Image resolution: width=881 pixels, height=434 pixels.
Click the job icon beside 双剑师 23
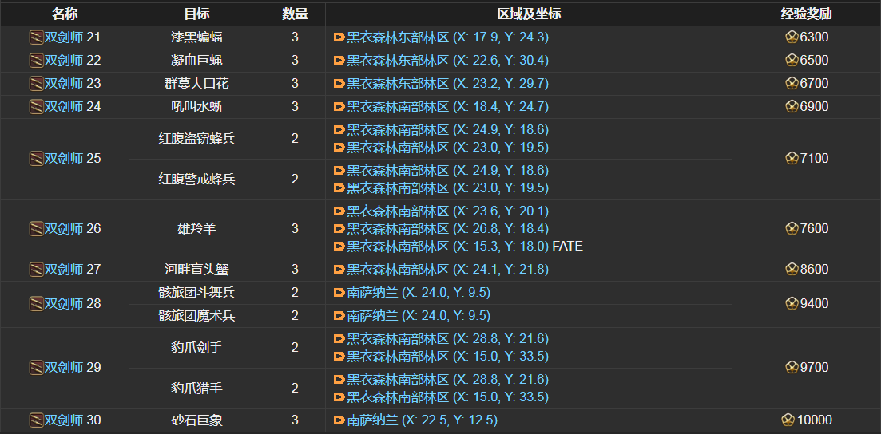(x=37, y=84)
